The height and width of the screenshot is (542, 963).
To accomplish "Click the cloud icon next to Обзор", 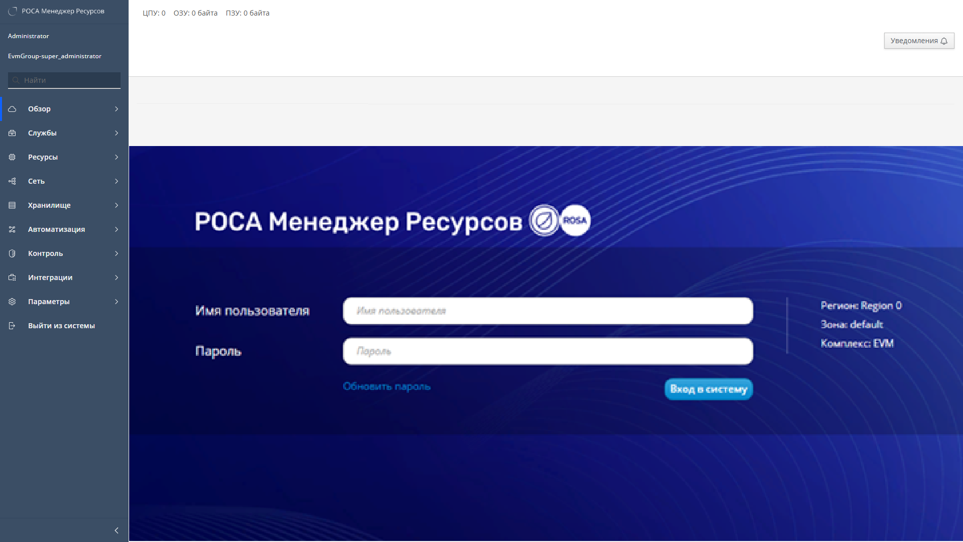I will 13,109.
